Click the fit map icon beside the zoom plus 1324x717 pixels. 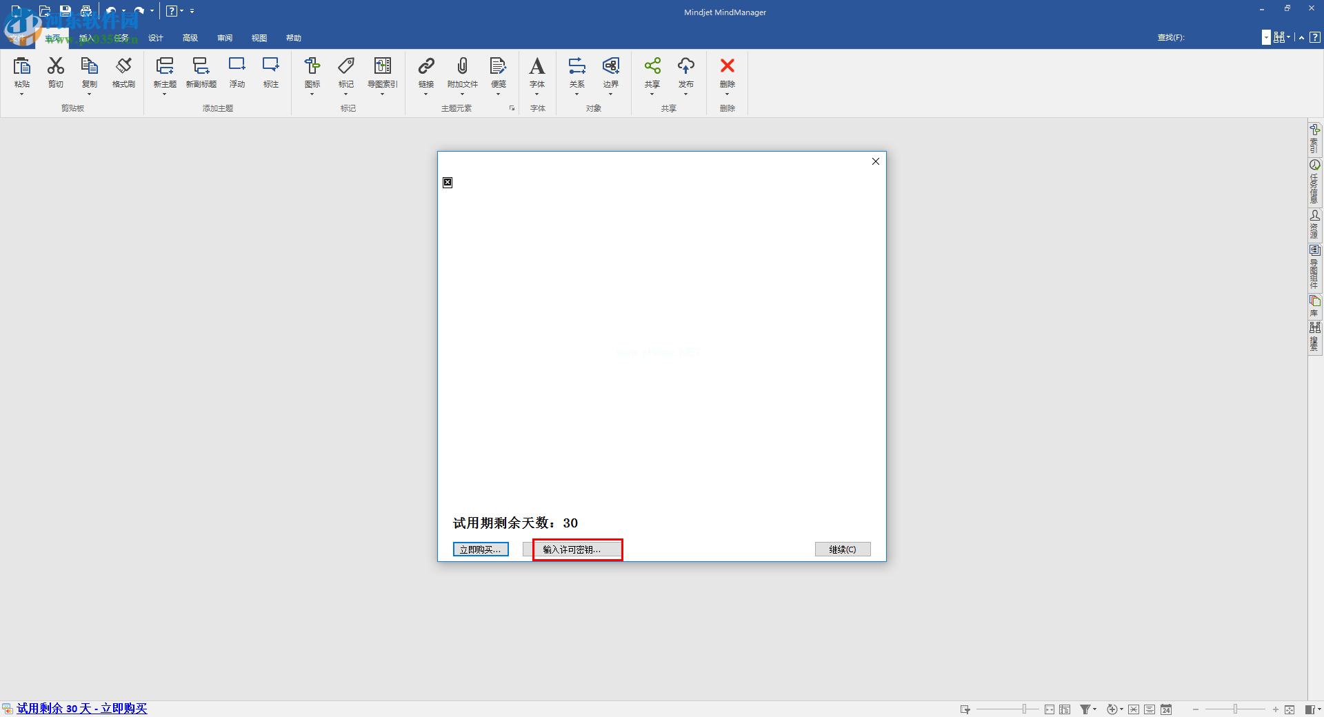click(x=1290, y=709)
